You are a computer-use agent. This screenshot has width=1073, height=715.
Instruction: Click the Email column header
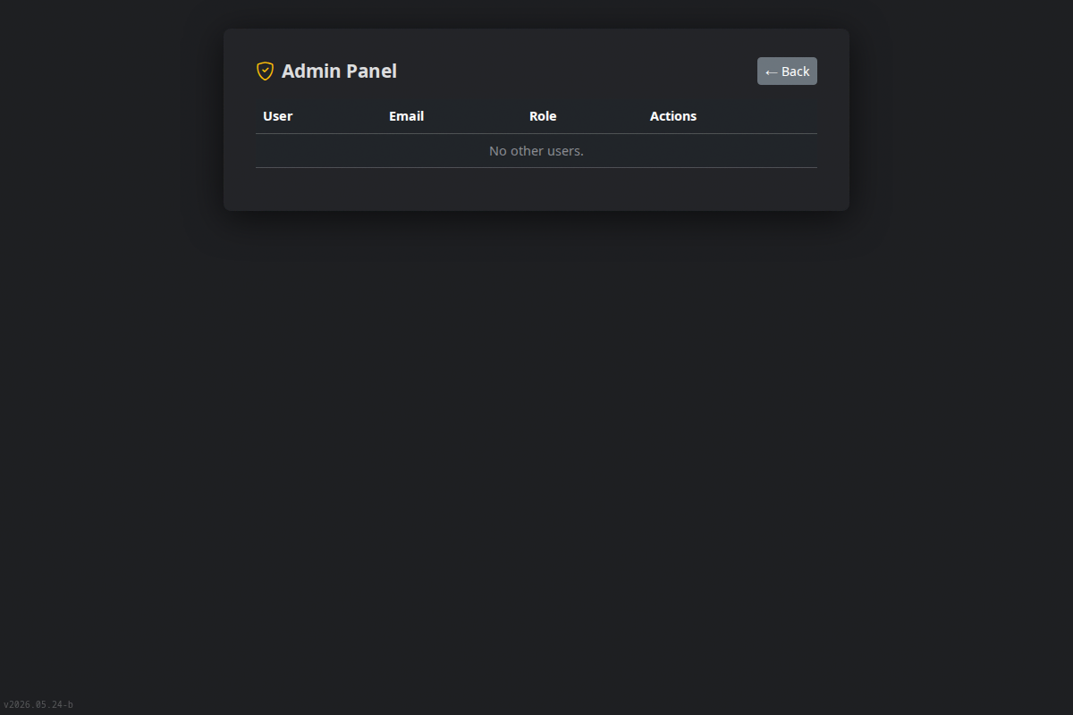point(406,116)
